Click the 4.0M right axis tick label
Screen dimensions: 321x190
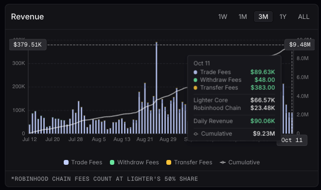(303, 96)
